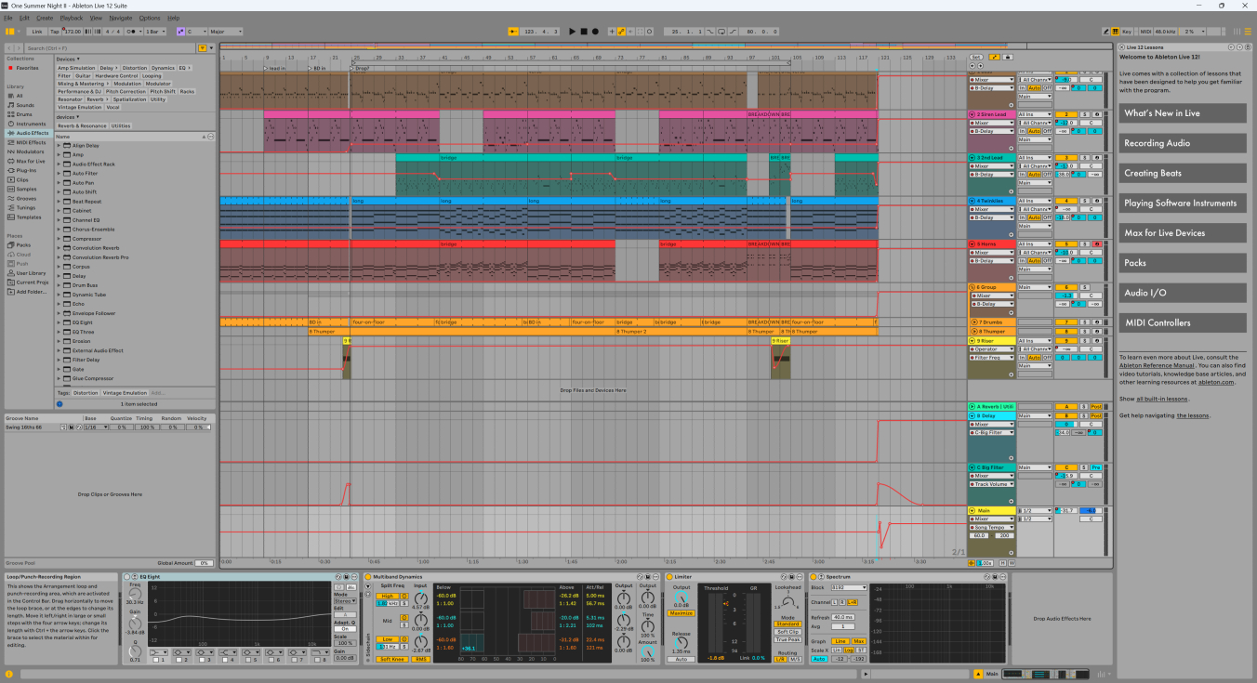This screenshot has width=1257, height=683.
Task: Filter browser by Distortion tag
Action: point(135,68)
